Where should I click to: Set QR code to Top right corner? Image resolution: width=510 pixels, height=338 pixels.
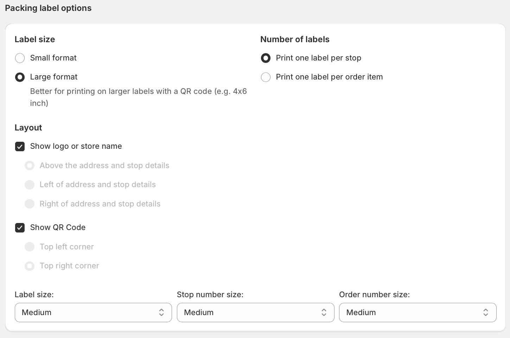tap(30, 266)
